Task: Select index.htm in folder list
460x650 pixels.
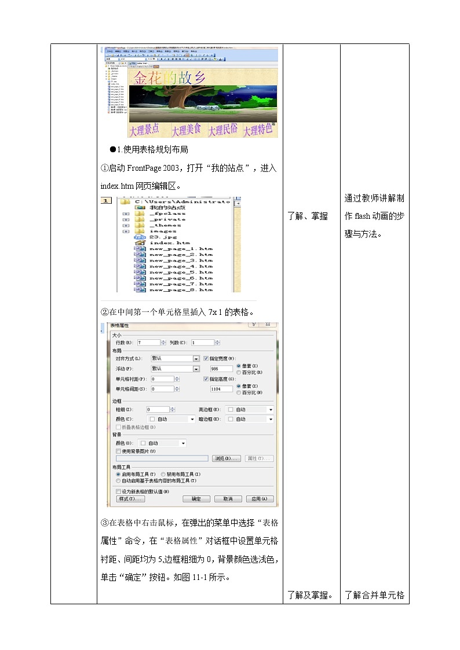Action: (x=170, y=243)
